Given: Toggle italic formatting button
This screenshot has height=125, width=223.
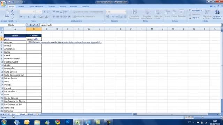Looking at the screenshot, I should [25, 17].
